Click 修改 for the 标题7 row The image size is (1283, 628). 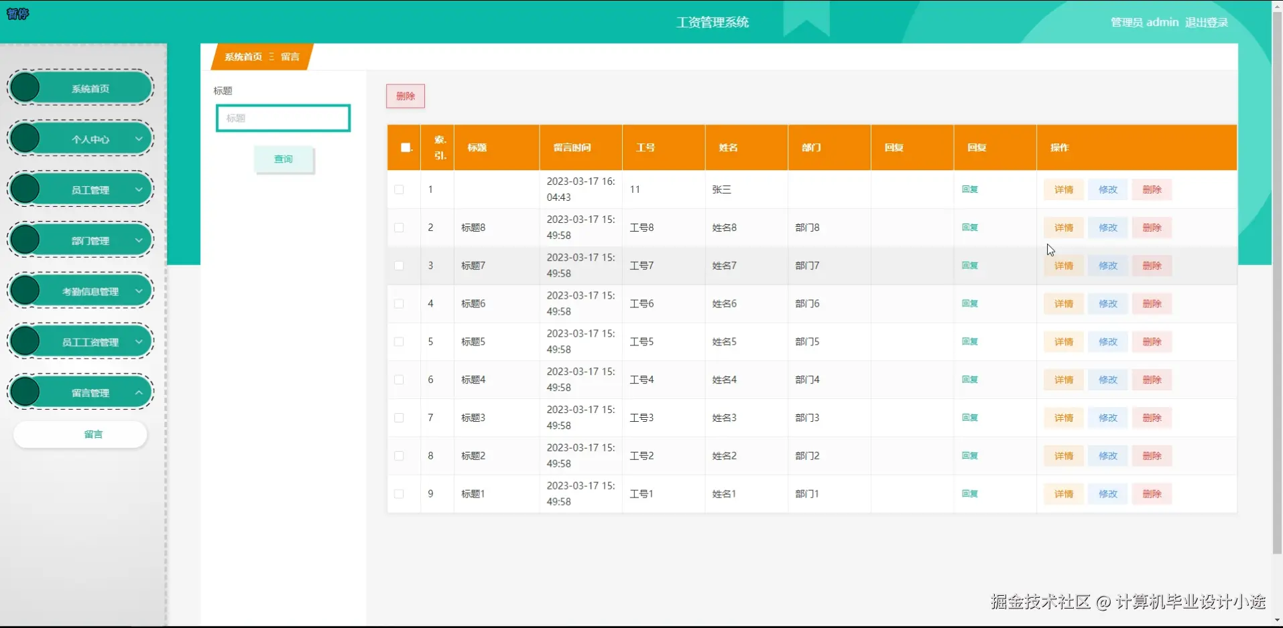(1108, 266)
